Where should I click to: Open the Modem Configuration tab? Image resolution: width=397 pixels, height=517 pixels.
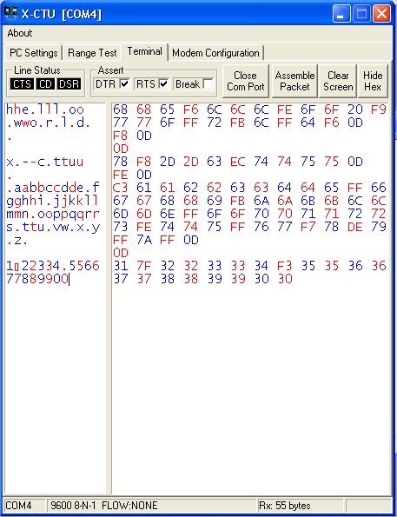click(216, 53)
